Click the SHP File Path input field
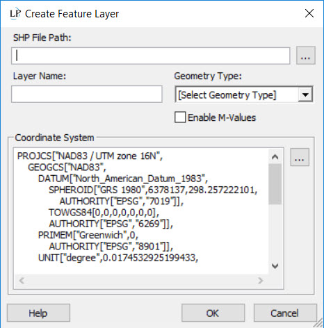324x328 pixels. [x=151, y=56]
